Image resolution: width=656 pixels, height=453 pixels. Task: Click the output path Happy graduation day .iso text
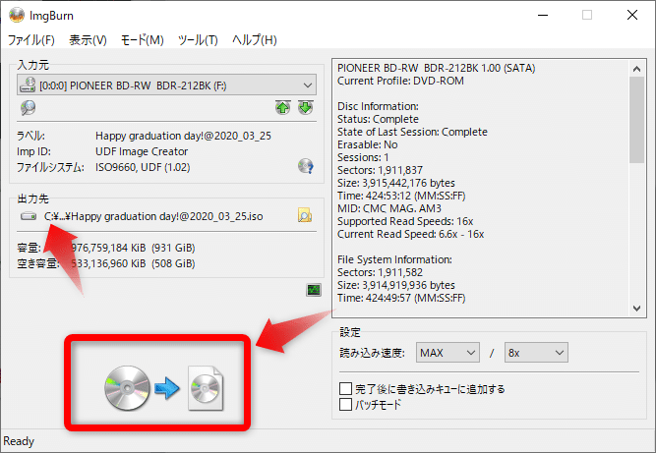pyautogui.click(x=153, y=216)
